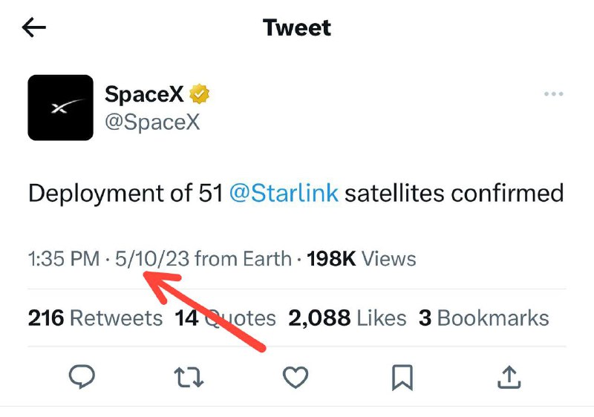Follow the @Starlink mention link
Image resolution: width=594 pixels, height=417 pixels.
[284, 193]
